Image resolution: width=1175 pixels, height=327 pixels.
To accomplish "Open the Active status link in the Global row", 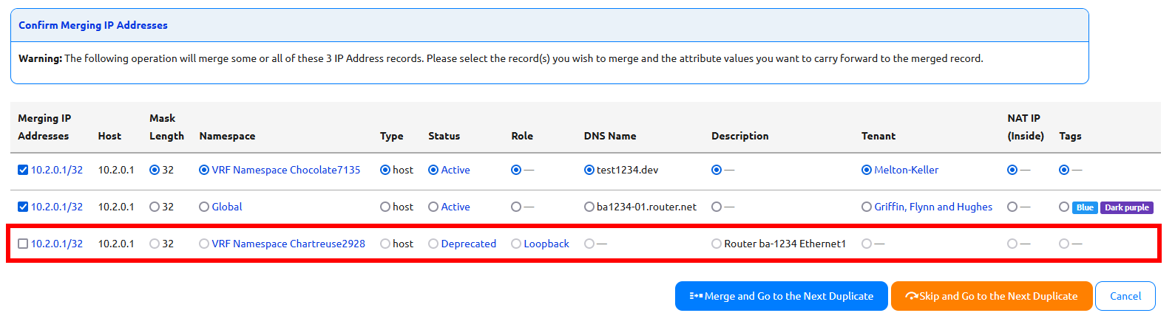I will (x=456, y=207).
